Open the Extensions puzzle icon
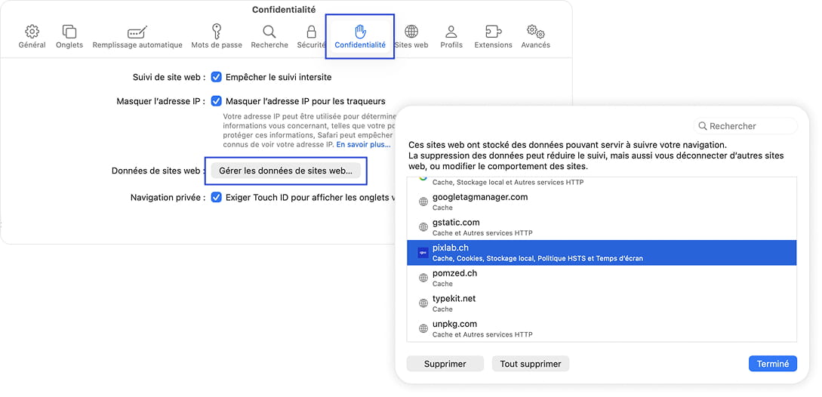822x397 pixels. pyautogui.click(x=493, y=32)
